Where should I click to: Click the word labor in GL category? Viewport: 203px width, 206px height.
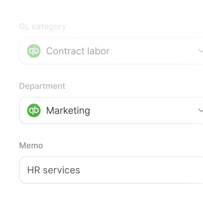click(x=98, y=51)
